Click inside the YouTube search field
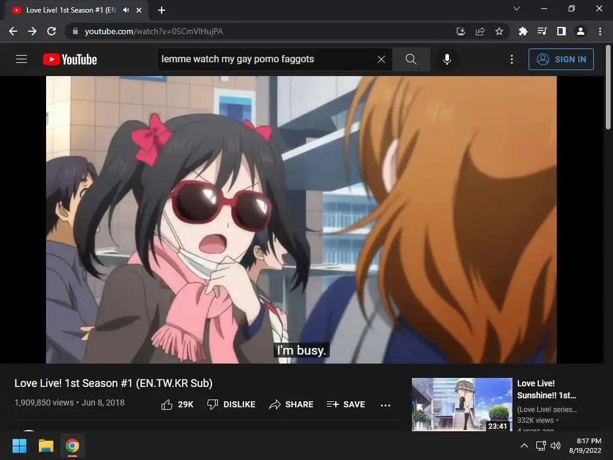Screen dimensions: 613x460 (266, 59)
